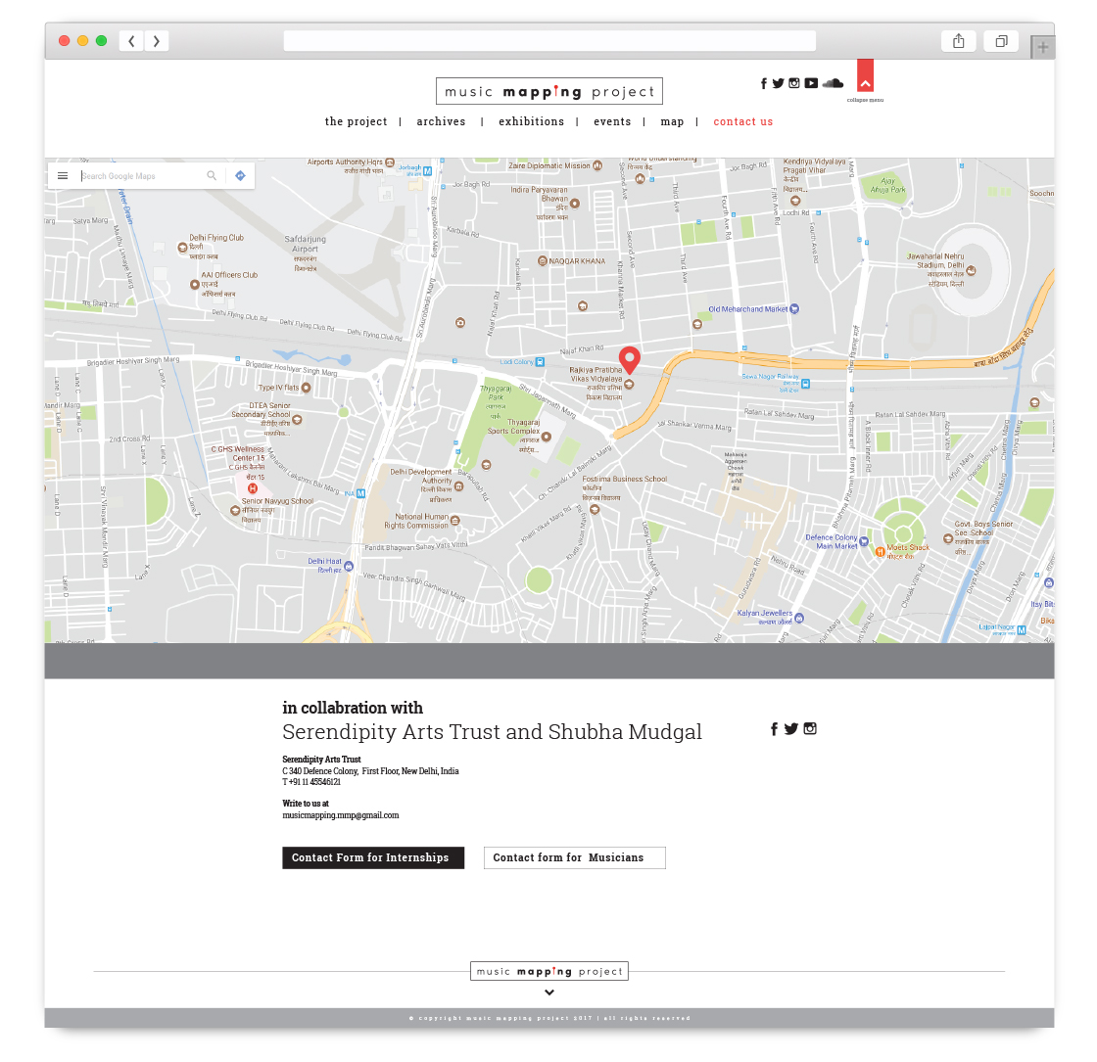Expand the footer with the down chevron

coord(549,993)
